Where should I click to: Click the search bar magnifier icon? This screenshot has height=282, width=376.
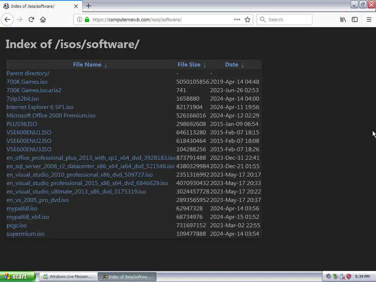263,19
